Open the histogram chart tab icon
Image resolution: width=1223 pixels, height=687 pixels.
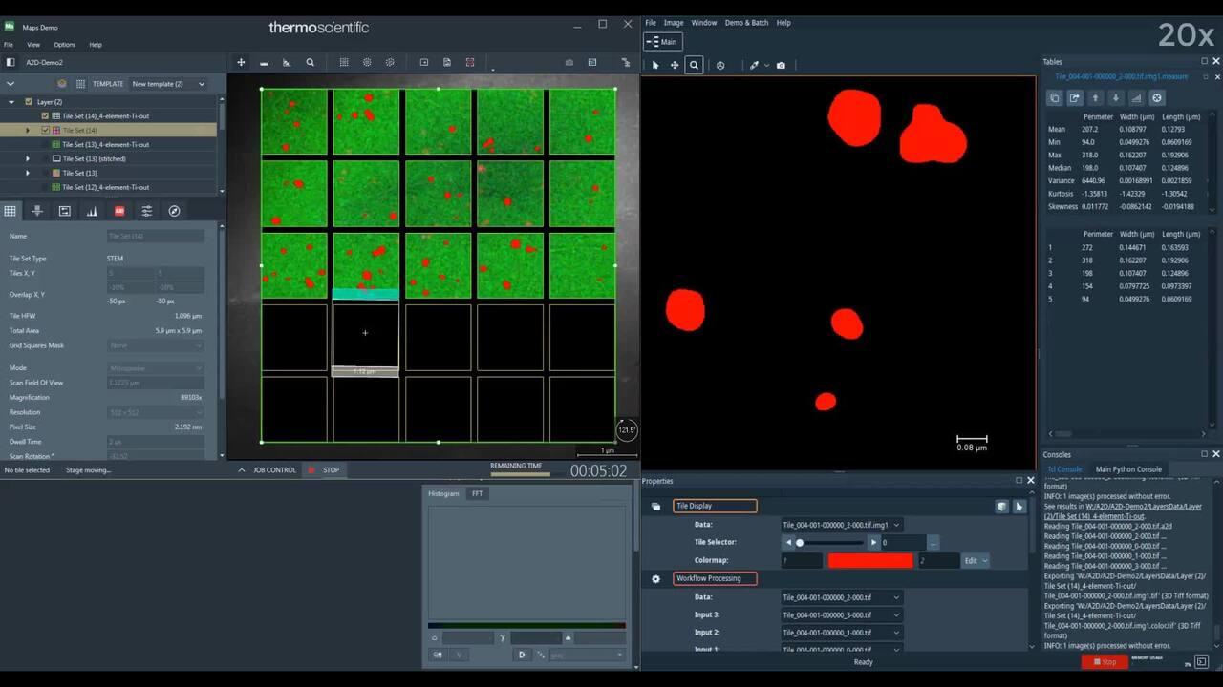click(92, 211)
